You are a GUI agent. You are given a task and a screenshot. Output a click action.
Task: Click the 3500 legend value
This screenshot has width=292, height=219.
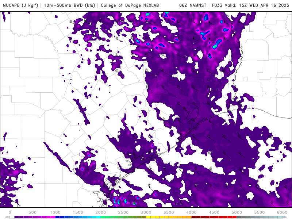169,212
